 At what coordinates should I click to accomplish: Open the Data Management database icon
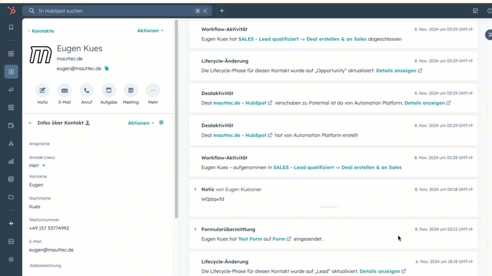pyautogui.click(x=11, y=179)
